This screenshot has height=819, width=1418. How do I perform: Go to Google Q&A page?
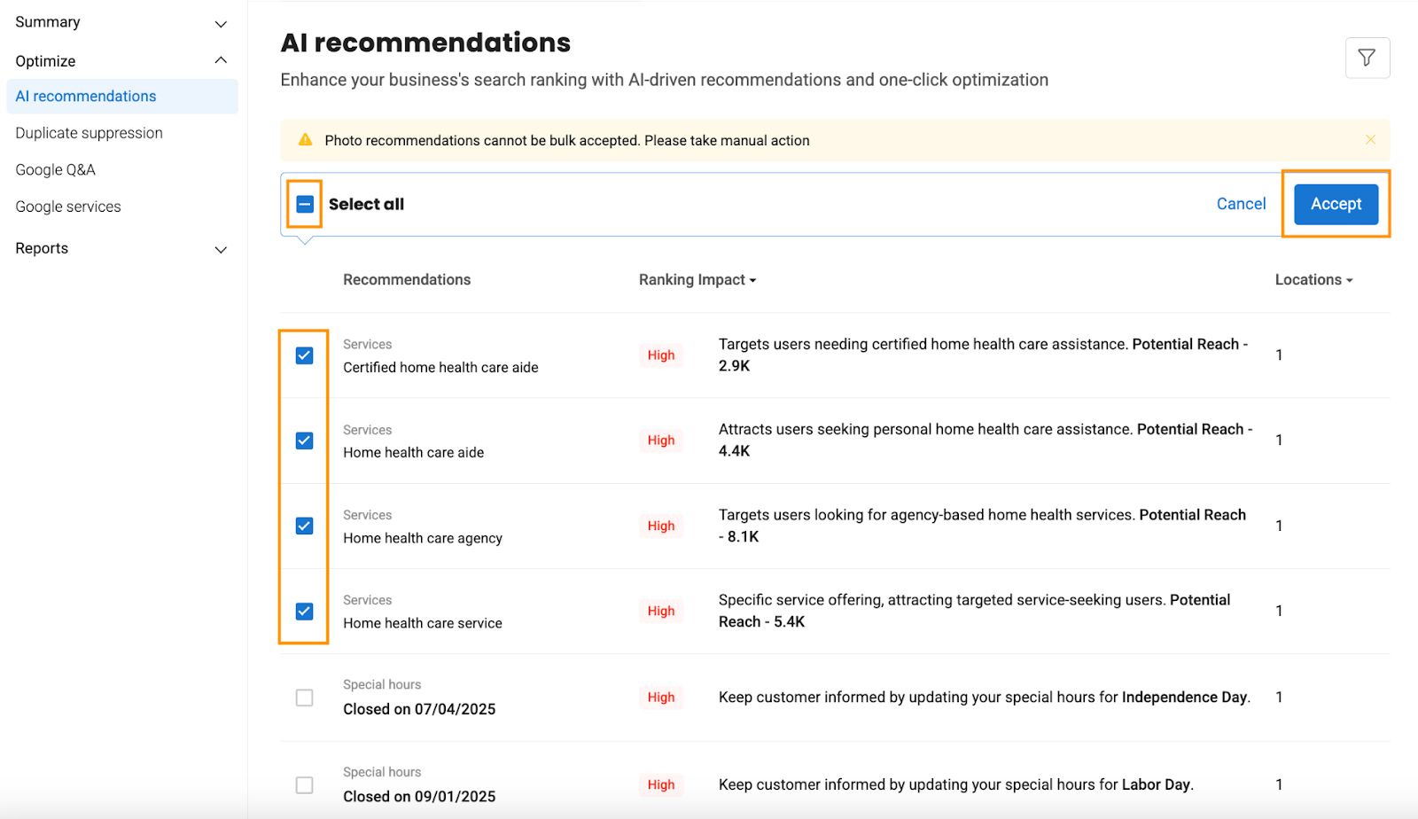coord(55,170)
